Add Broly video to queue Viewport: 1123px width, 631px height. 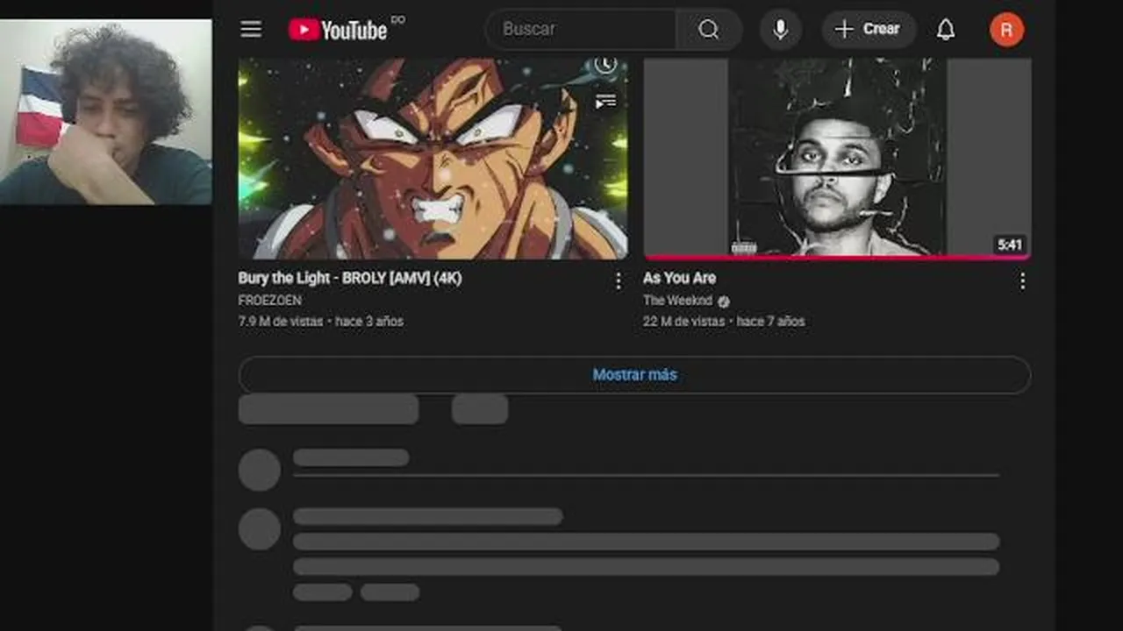[605, 102]
